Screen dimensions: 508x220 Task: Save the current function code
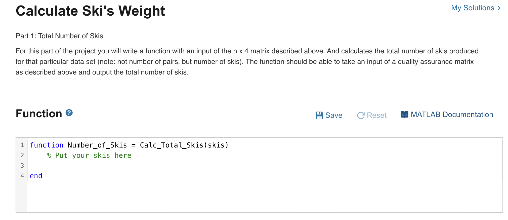pyautogui.click(x=333, y=115)
